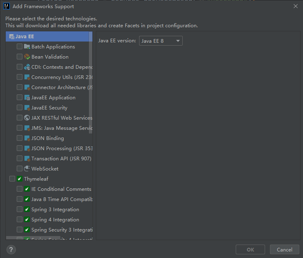Viewport: 303px width, 258px height.
Task: Click the Cancel button
Action: pyautogui.click(x=285, y=250)
